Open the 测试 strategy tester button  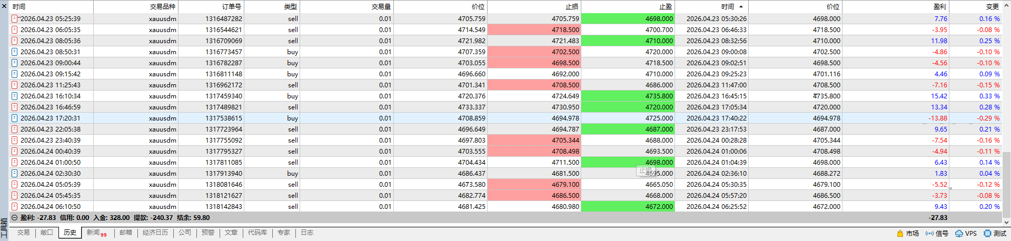click(x=995, y=234)
